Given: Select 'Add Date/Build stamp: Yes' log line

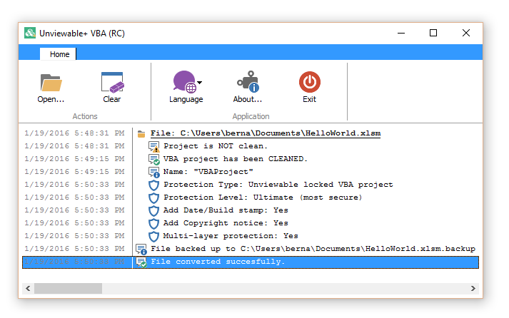Looking at the screenshot, I should [x=226, y=210].
